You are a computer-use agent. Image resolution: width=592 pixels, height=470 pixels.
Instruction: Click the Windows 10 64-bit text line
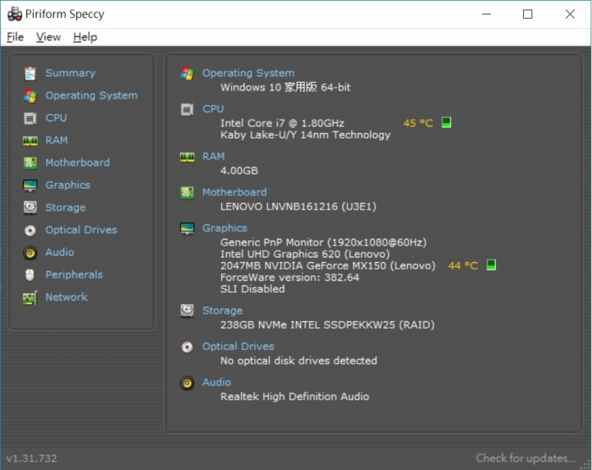(x=285, y=87)
